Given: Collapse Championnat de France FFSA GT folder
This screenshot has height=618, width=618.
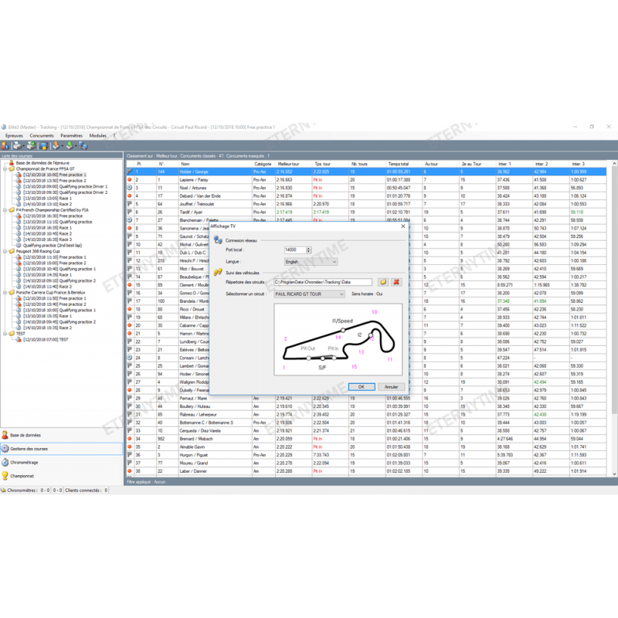Looking at the screenshot, I should [x=5, y=168].
